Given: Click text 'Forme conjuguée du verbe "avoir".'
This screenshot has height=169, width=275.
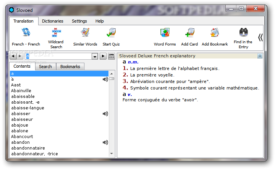Looking at the screenshot, I should 160,100.
